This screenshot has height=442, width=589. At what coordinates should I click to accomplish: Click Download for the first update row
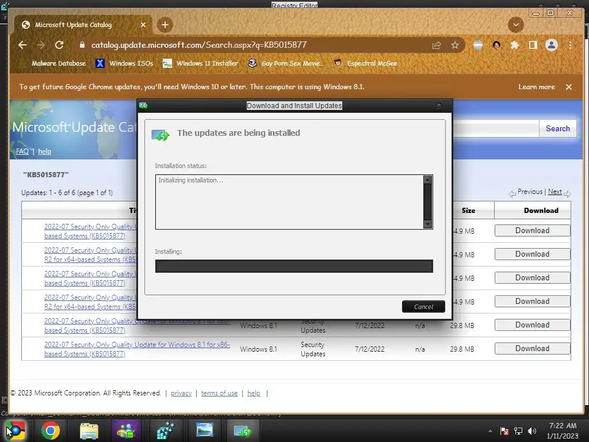coord(532,231)
